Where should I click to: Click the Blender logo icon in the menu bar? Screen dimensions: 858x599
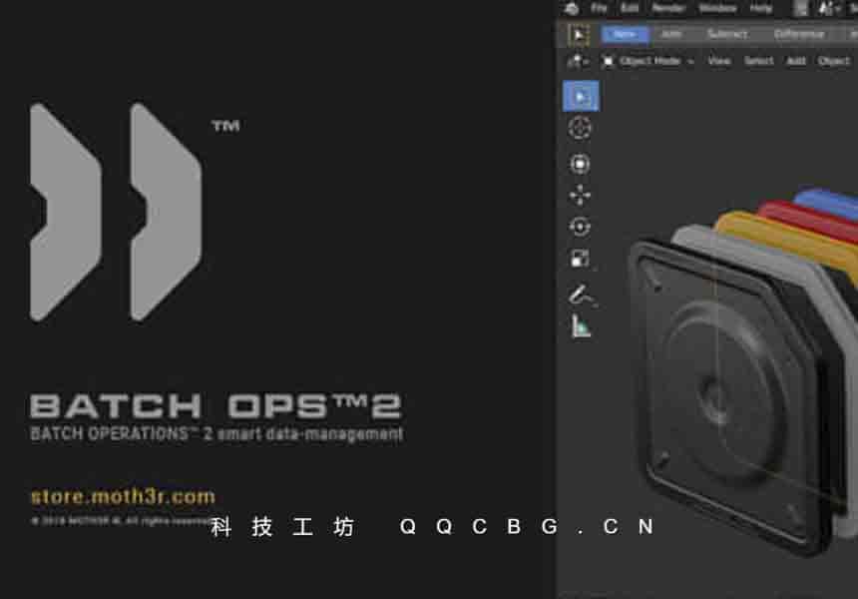pos(572,8)
